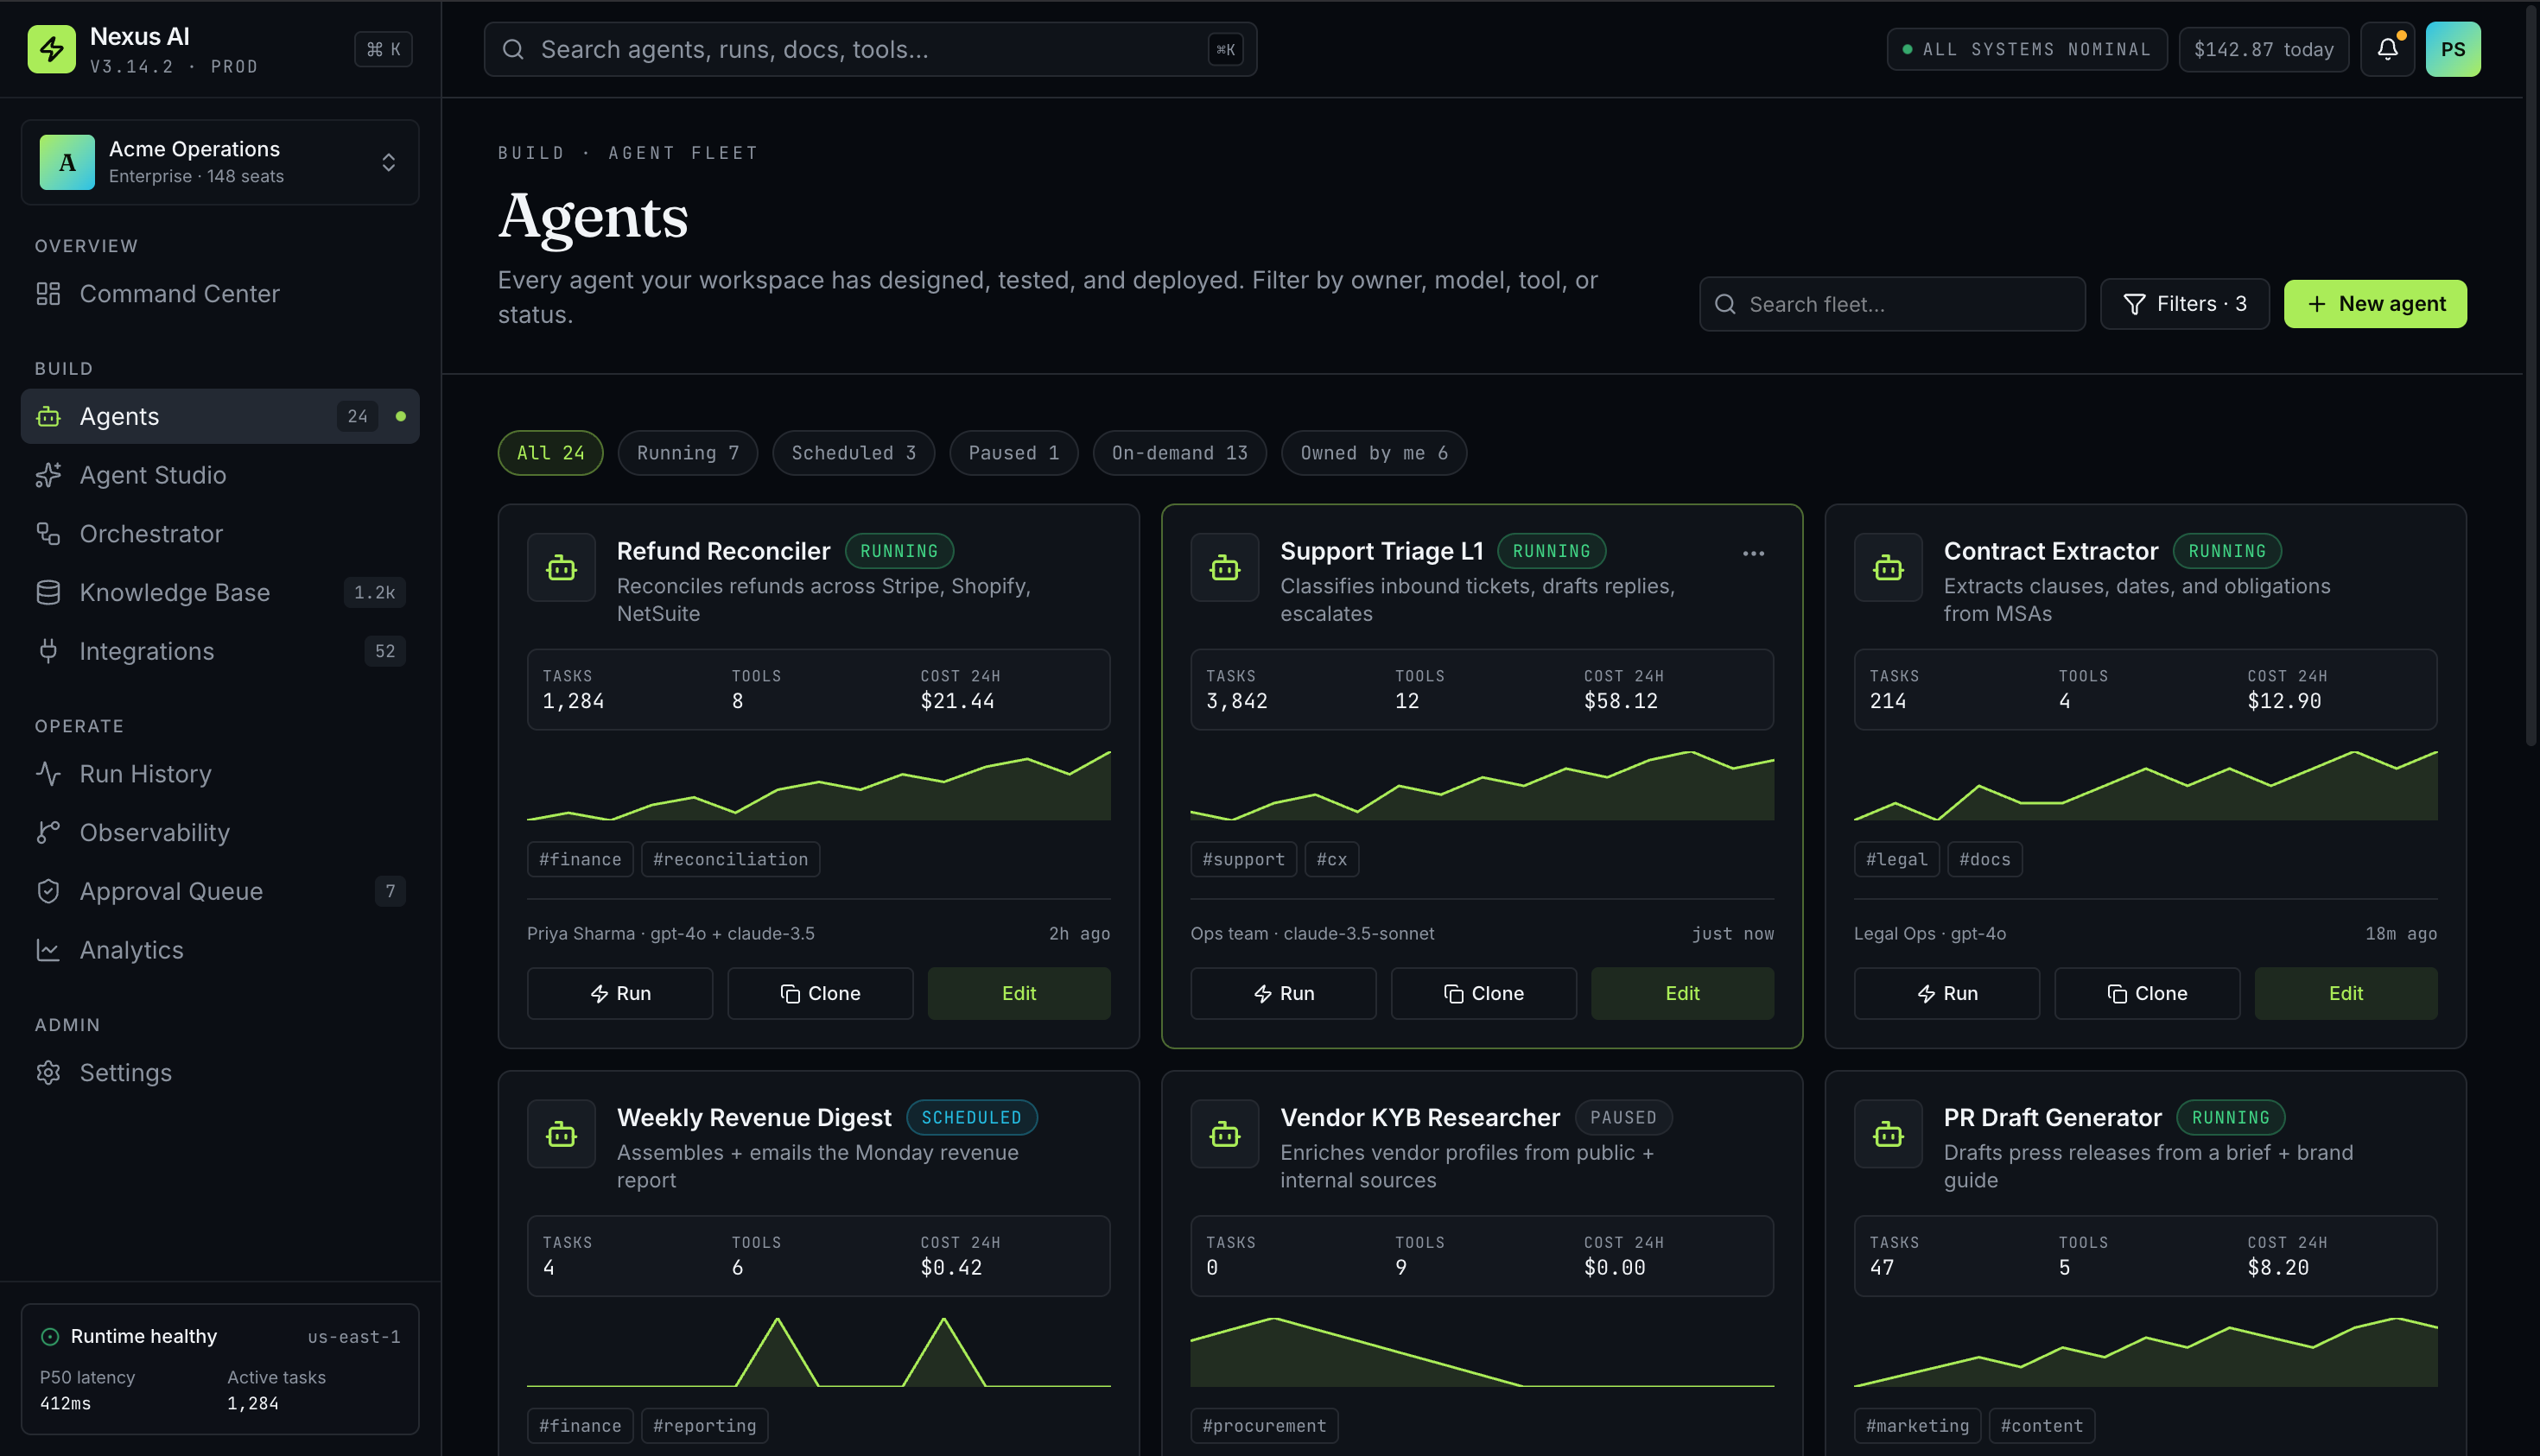2540x1456 pixels.
Task: Click the sidebar command-K shortcut badge
Action: [x=383, y=49]
